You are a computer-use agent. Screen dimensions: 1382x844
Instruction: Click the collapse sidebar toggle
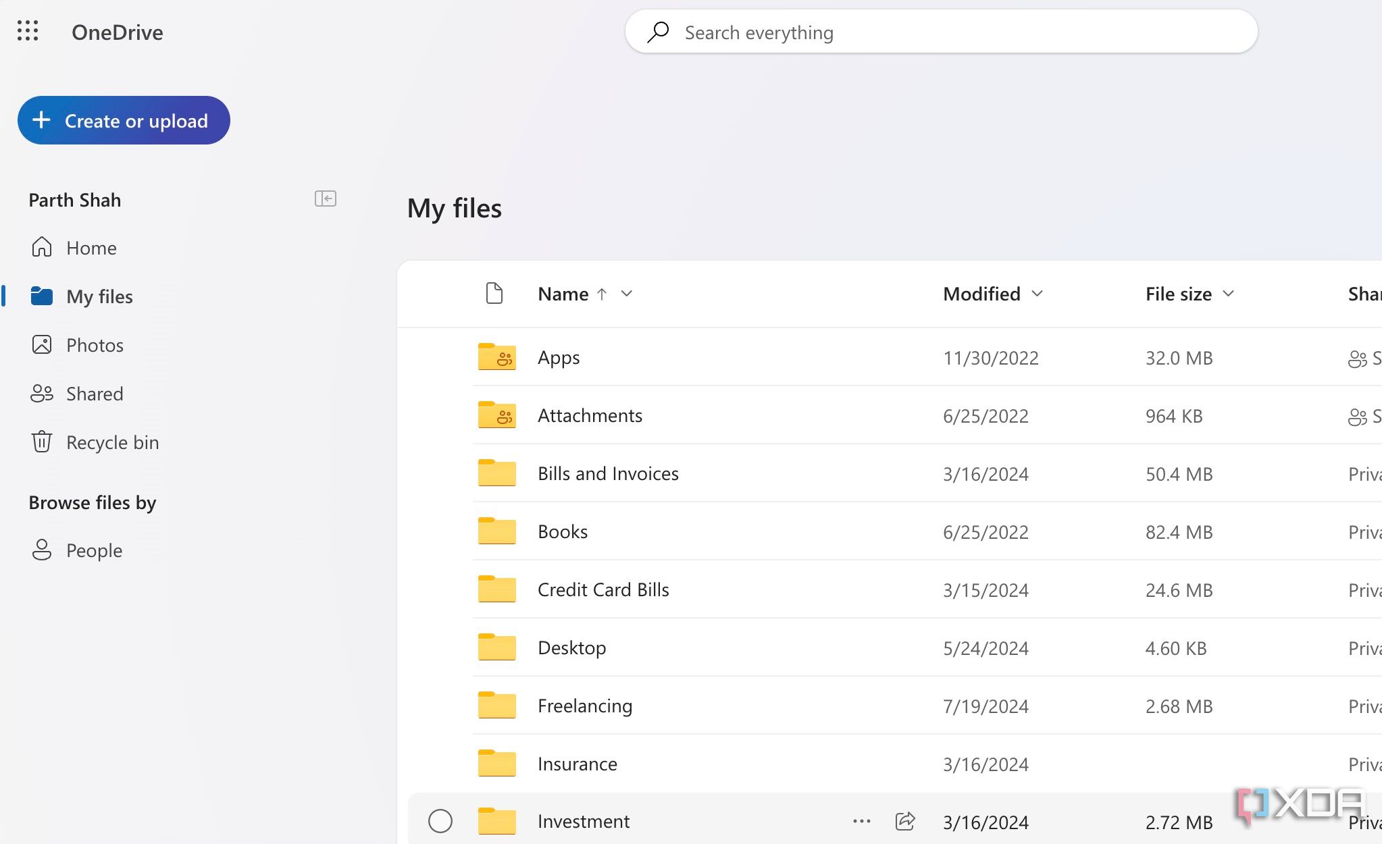tap(325, 199)
